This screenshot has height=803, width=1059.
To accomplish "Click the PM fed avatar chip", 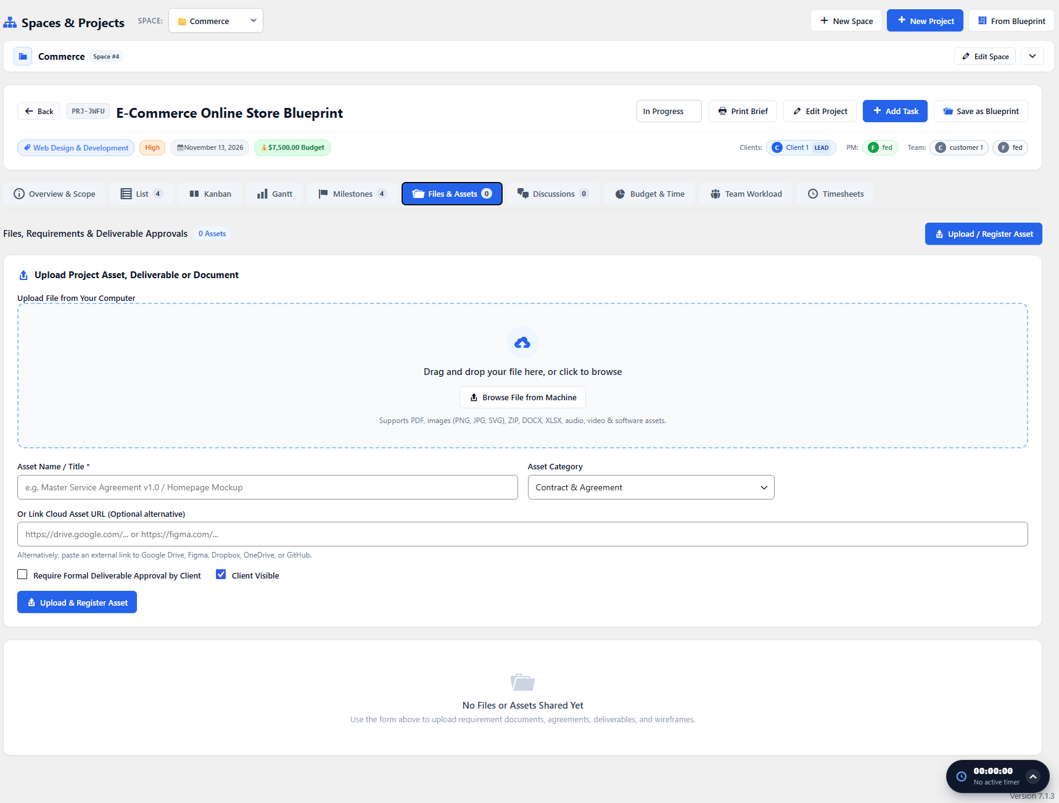I will point(880,147).
